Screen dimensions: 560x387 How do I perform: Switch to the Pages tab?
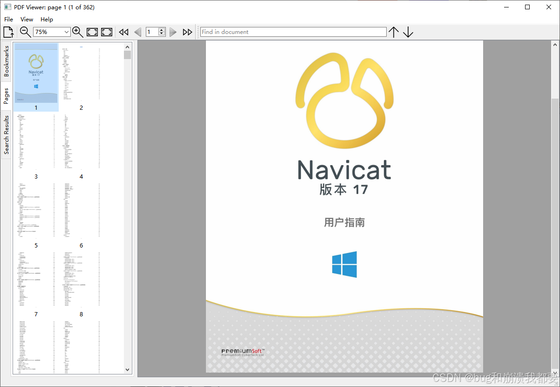tap(7, 96)
